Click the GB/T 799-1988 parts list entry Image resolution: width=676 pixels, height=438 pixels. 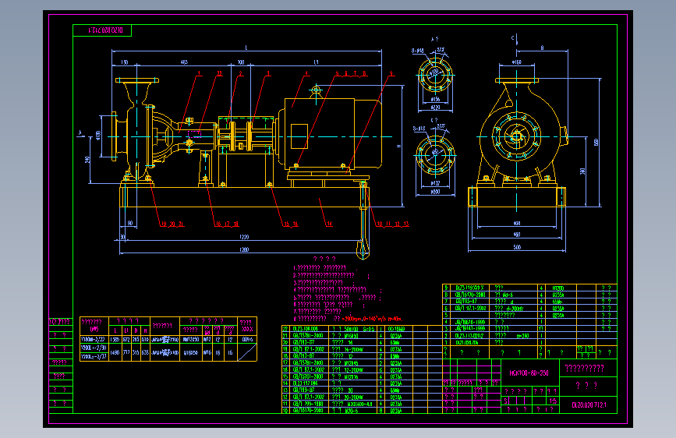click(x=308, y=404)
